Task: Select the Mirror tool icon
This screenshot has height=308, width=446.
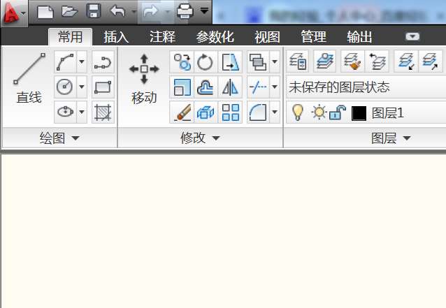Action: click(x=230, y=87)
